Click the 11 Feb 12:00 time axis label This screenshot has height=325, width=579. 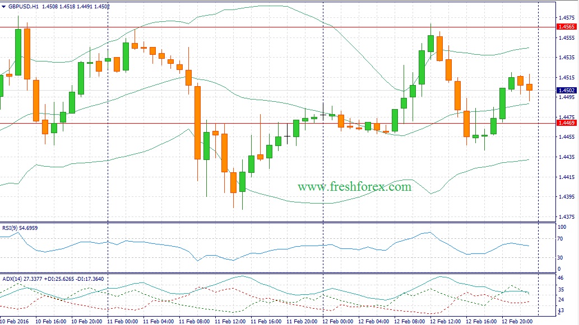[231, 322]
